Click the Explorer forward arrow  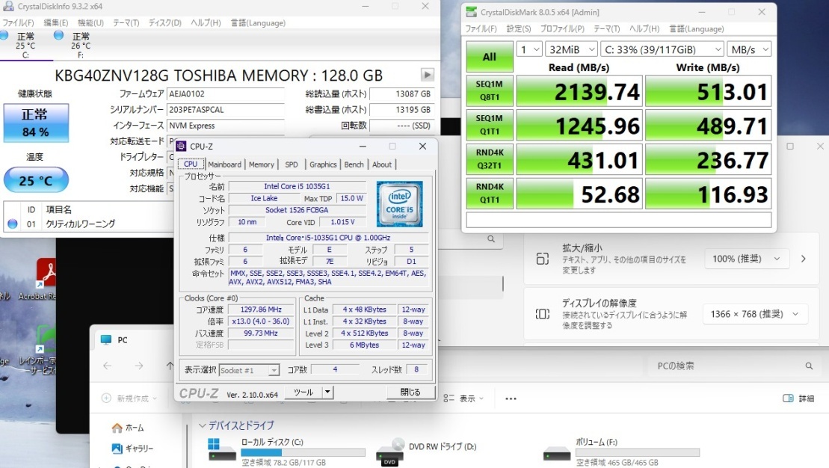point(138,366)
